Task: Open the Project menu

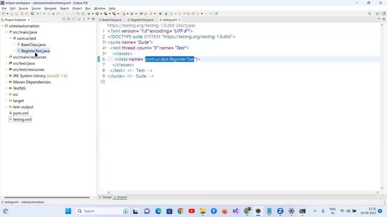Action: coord(77,8)
